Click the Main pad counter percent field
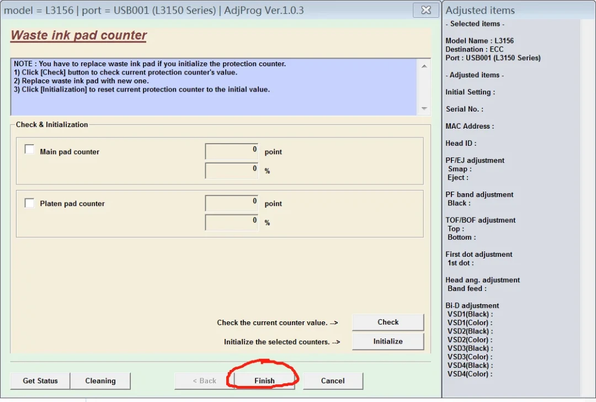The width and height of the screenshot is (596, 402). pyautogui.click(x=231, y=171)
